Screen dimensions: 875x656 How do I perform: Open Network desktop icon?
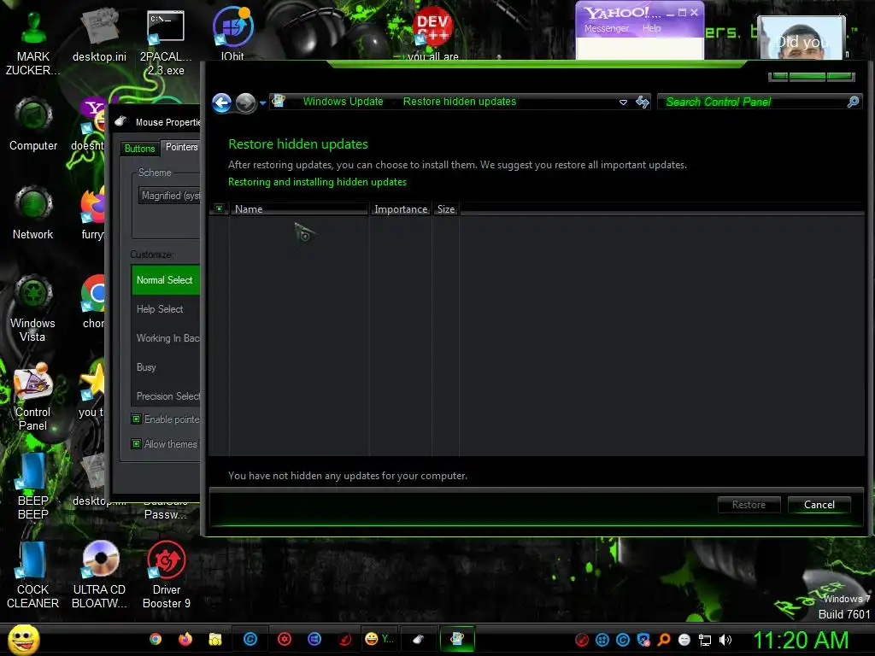pos(33,213)
